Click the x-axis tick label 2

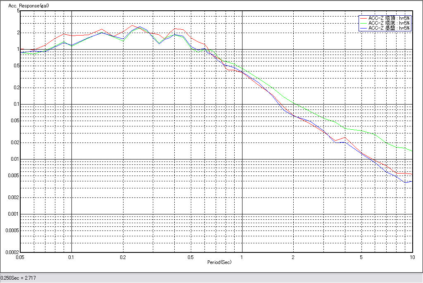[x=293, y=257]
